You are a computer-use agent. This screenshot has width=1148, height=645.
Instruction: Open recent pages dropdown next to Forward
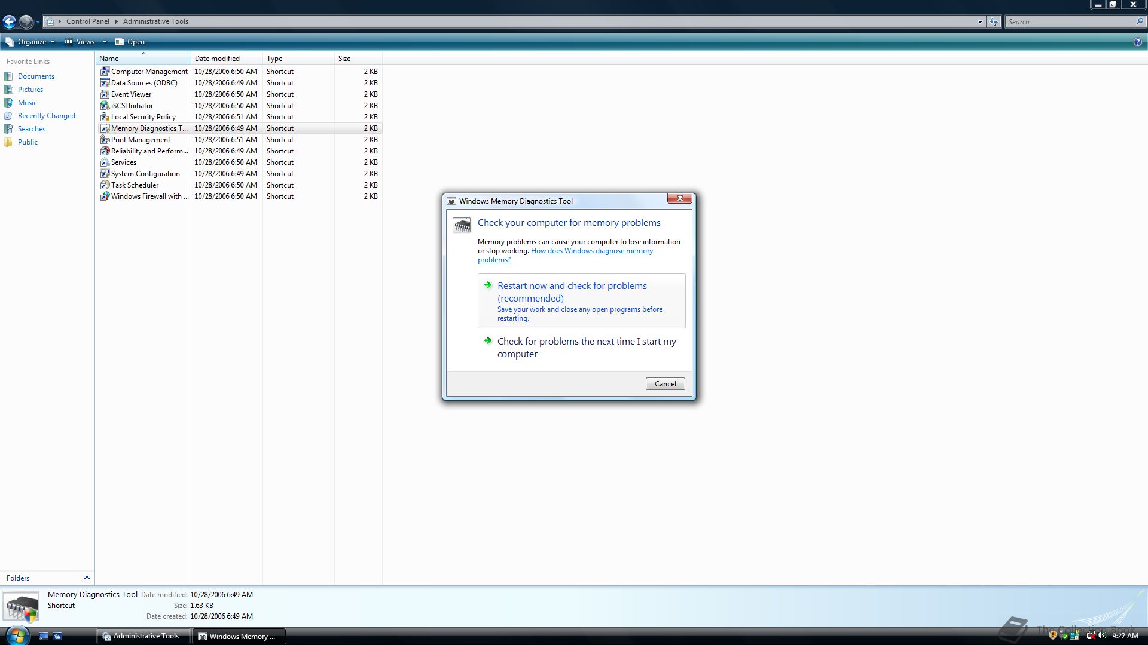pyautogui.click(x=38, y=22)
